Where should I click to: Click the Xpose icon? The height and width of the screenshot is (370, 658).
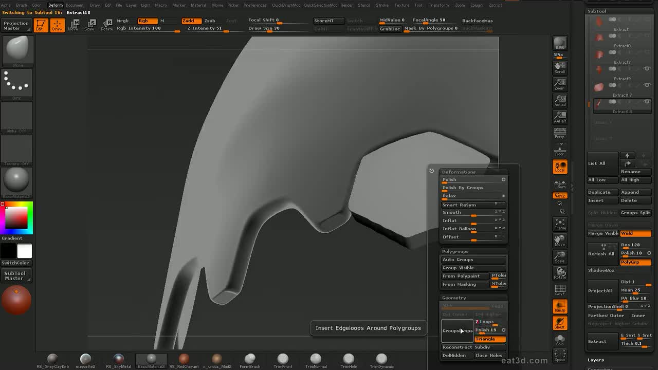(x=560, y=355)
